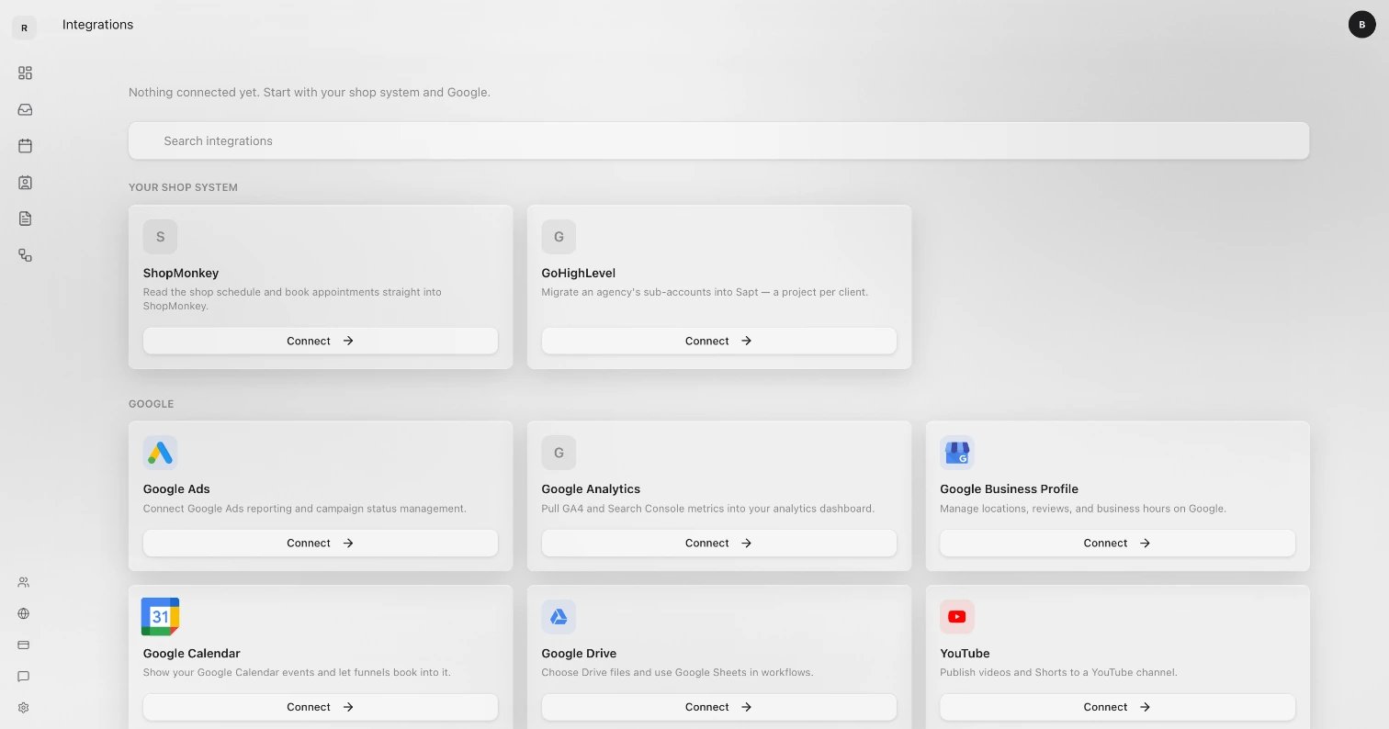The width and height of the screenshot is (1389, 729).
Task: Connect the Google Ads integration
Action: pyautogui.click(x=321, y=543)
